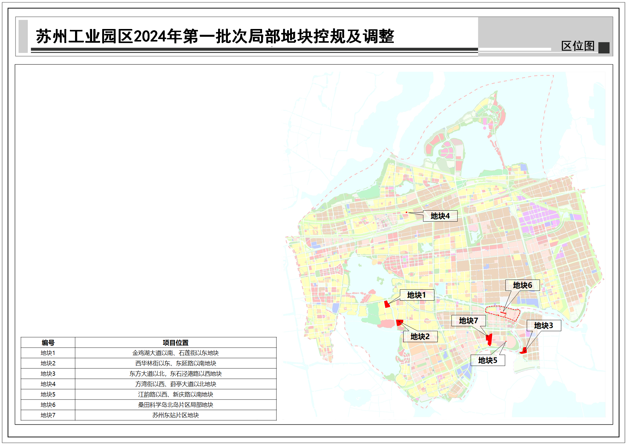The image size is (629, 445).
Task: Click the 地块3 map callout label
Action: pyautogui.click(x=544, y=325)
